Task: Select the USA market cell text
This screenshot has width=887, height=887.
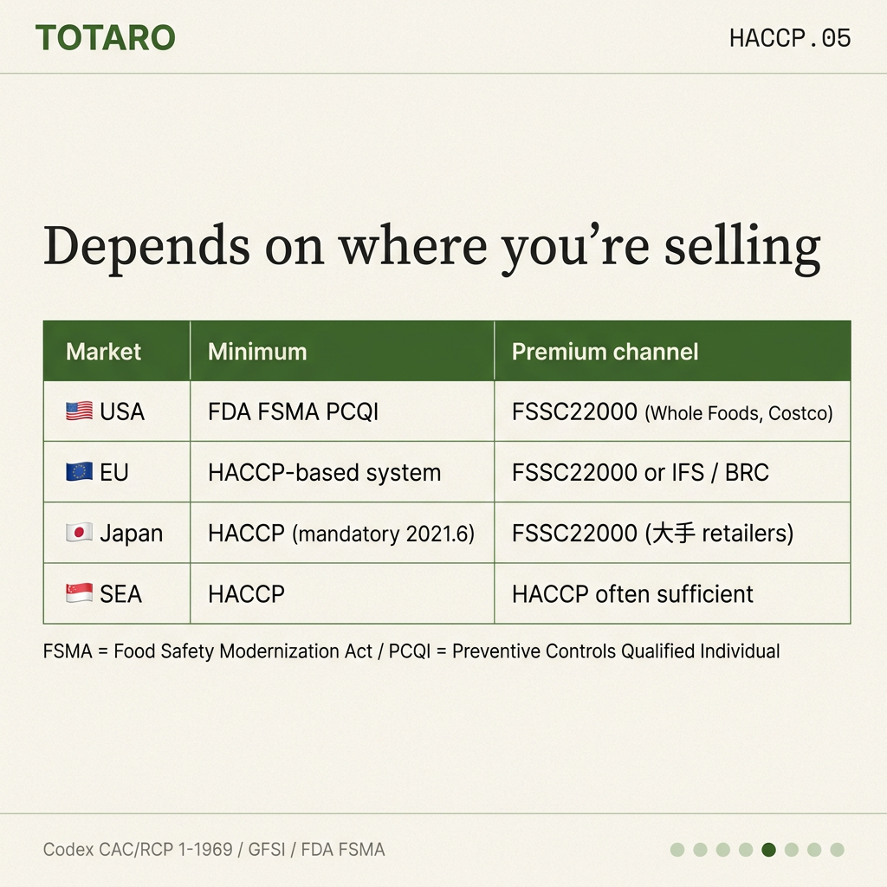Action: pyautogui.click(x=122, y=411)
